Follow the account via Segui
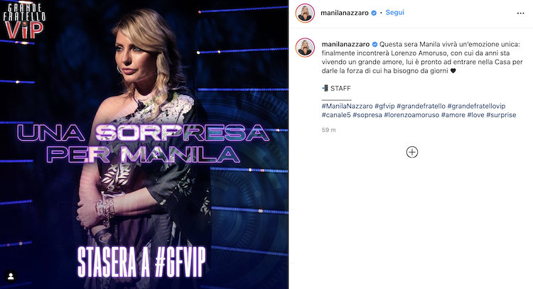533x289 pixels. [x=394, y=13]
